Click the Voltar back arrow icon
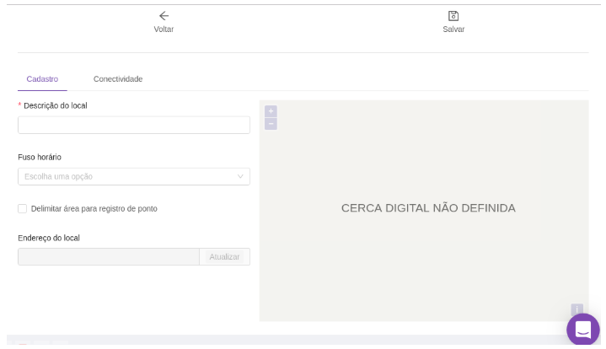Screen dimensions: 606x349 [x=164, y=16]
